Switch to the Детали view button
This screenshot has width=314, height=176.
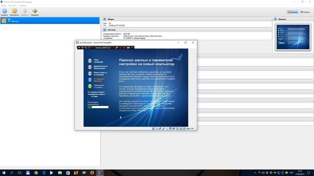[292, 12]
